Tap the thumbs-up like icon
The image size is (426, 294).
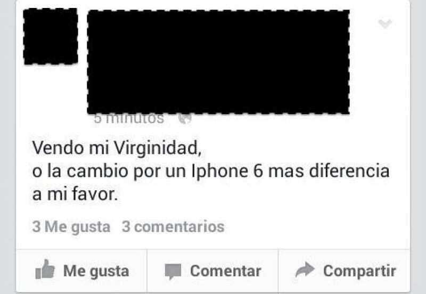pos(45,269)
